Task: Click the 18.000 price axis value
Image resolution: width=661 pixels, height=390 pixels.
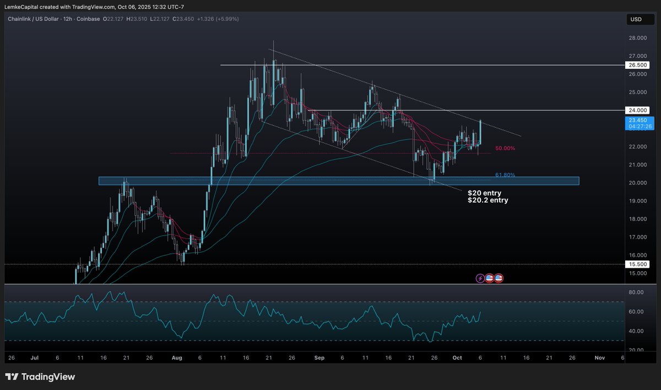Action: point(638,219)
